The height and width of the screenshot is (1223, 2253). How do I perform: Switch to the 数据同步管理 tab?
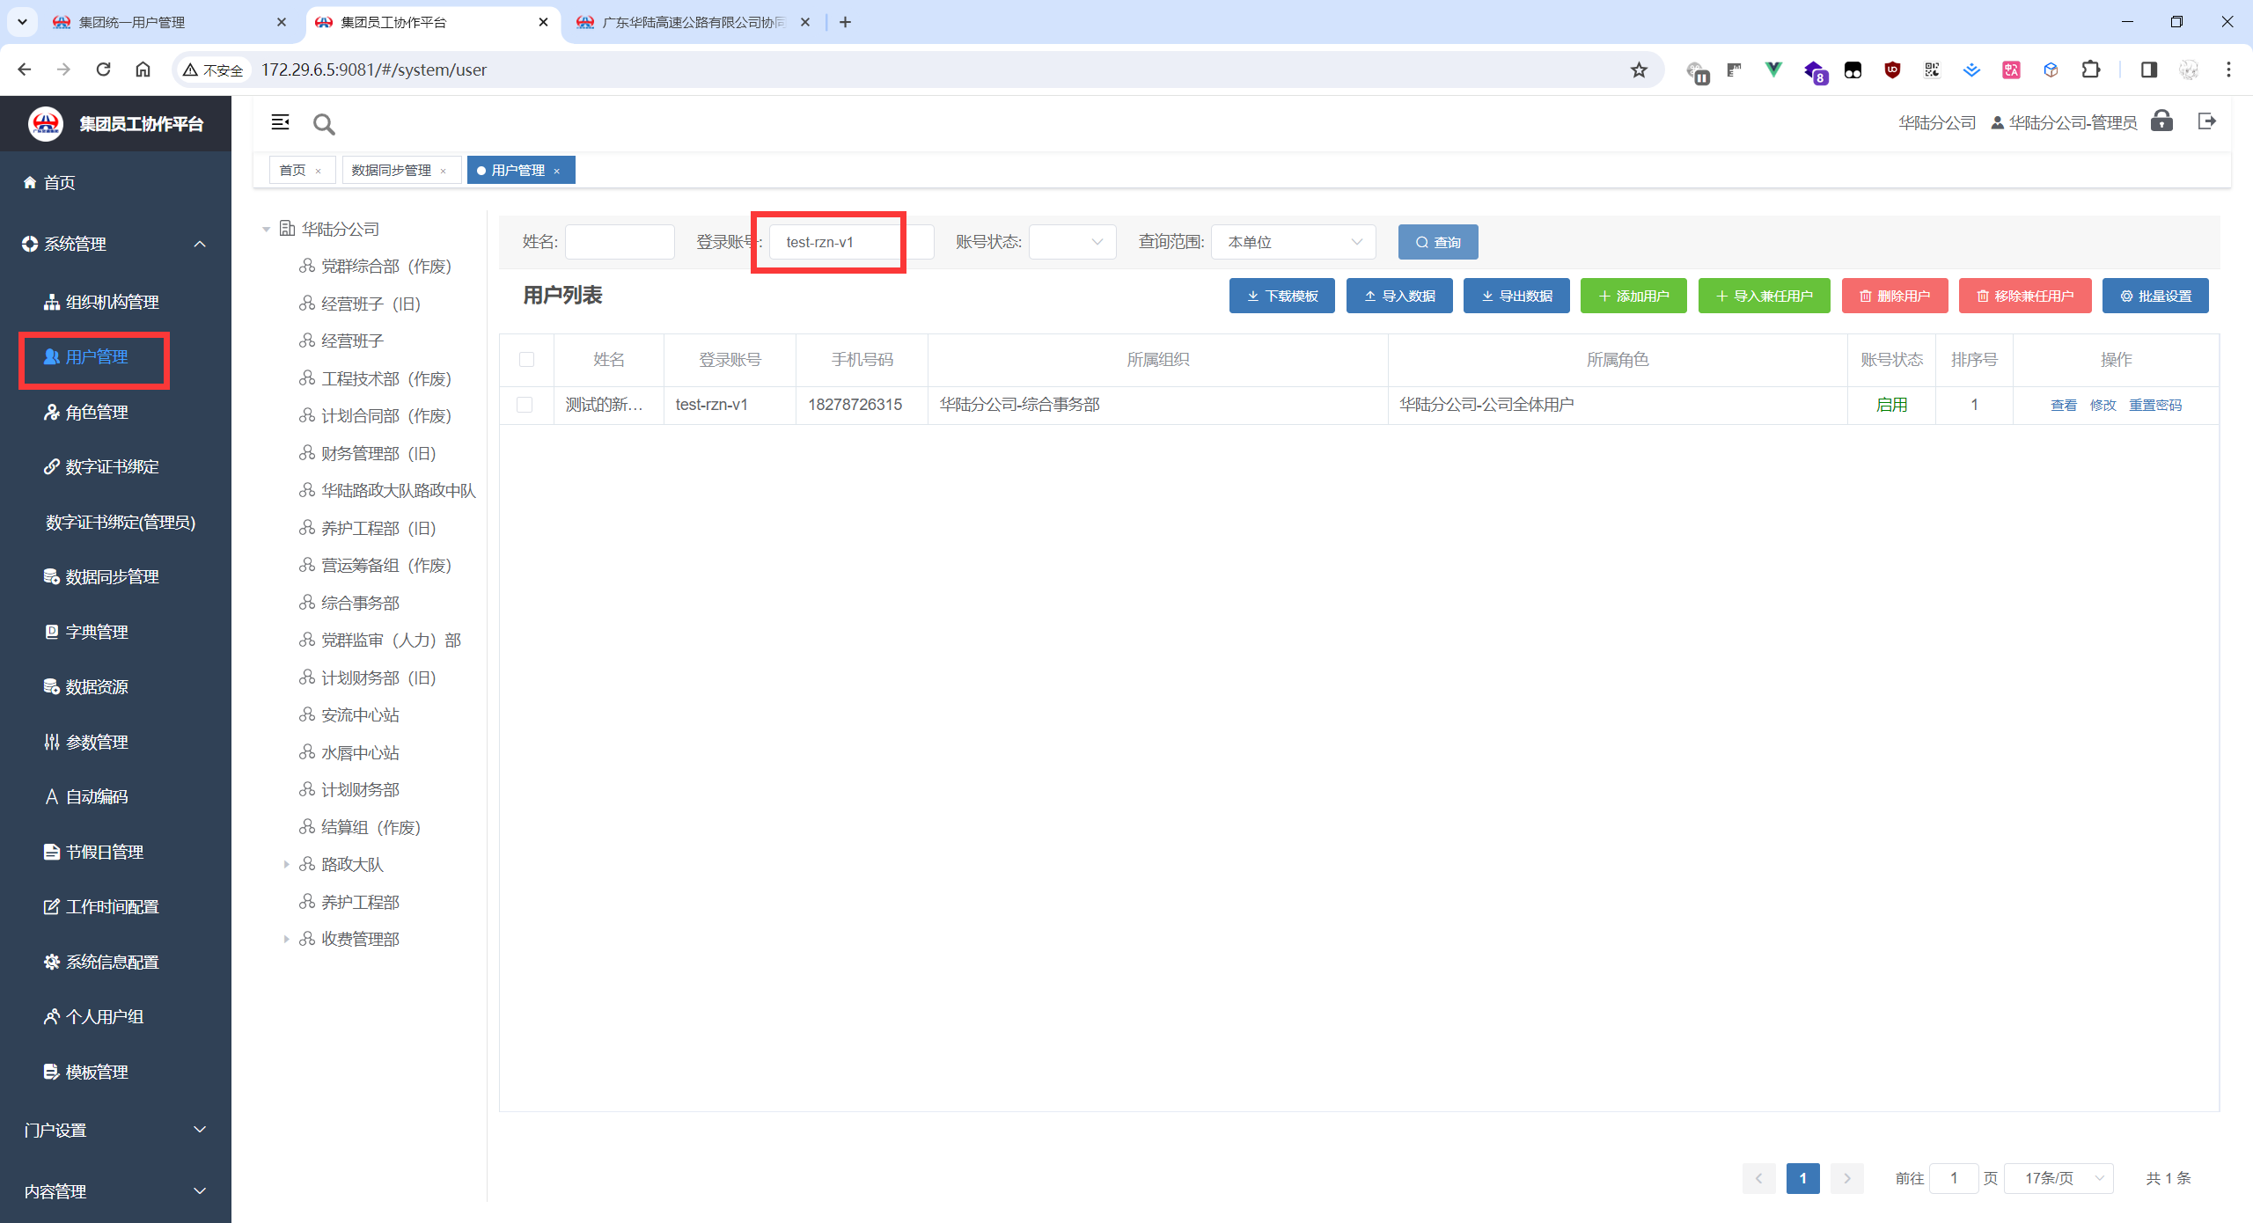point(391,170)
